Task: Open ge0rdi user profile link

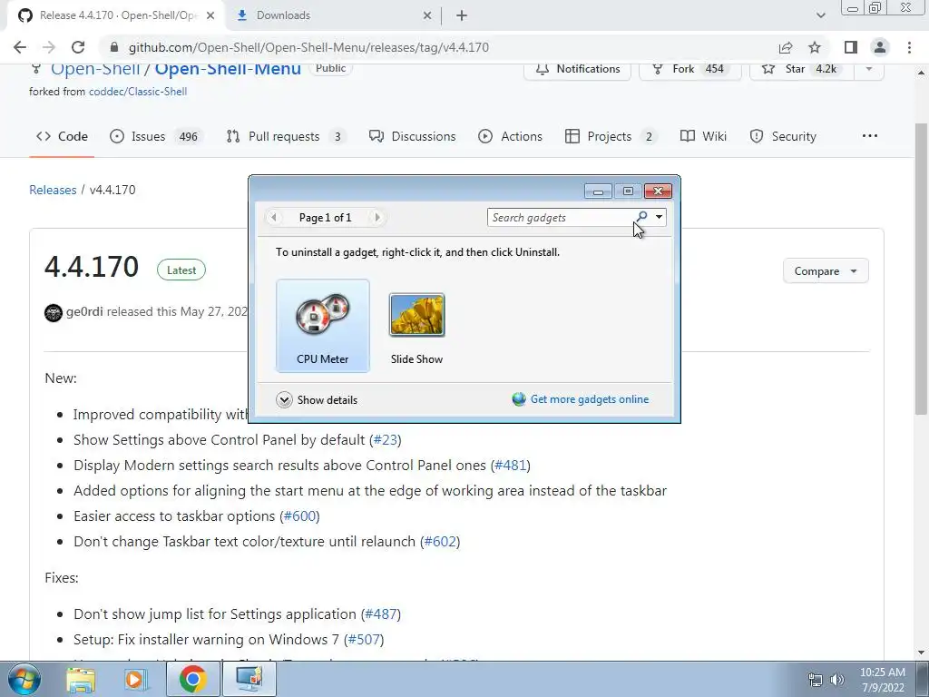Action: click(x=84, y=311)
